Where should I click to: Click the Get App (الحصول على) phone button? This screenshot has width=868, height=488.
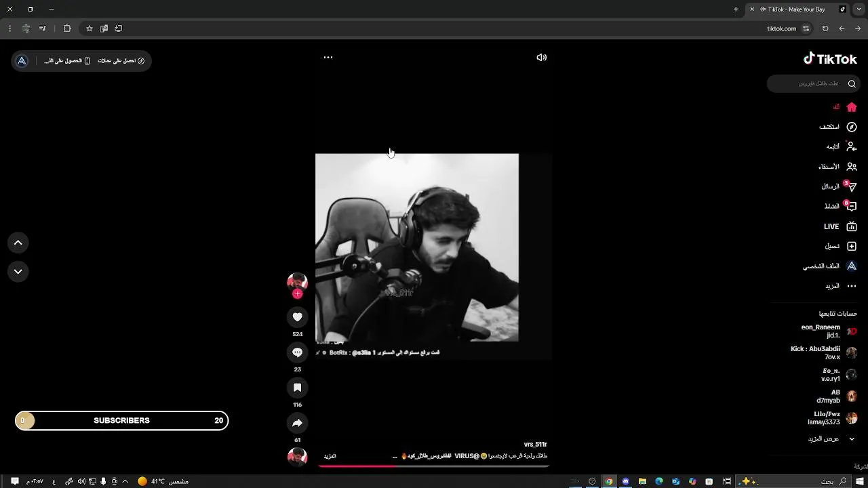(x=67, y=61)
